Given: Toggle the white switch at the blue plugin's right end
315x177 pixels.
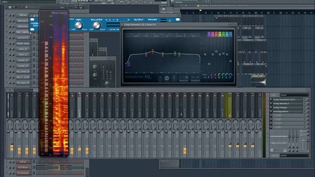Looking at the screenshot, I should tap(178, 20).
